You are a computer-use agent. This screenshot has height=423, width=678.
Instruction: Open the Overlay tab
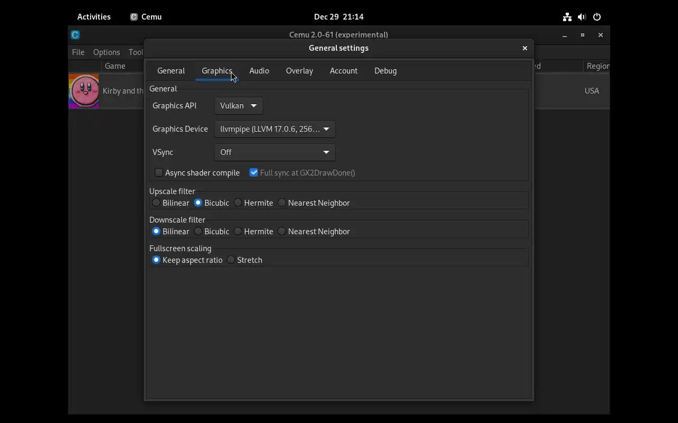pos(299,71)
